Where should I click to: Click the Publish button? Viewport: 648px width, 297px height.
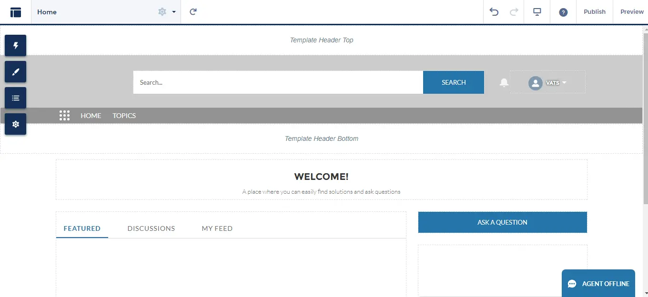pyautogui.click(x=594, y=12)
